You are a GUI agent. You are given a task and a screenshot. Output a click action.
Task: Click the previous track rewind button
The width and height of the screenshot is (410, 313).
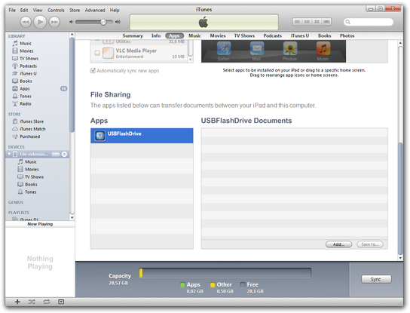[x=26, y=22]
